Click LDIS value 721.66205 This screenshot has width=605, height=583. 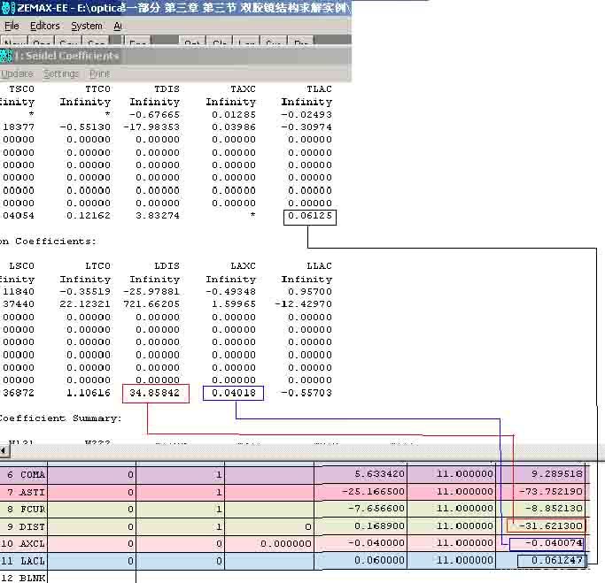click(x=151, y=303)
